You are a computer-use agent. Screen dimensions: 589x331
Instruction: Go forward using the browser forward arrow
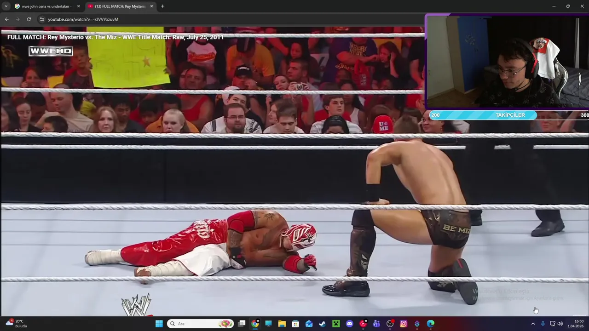(17, 19)
